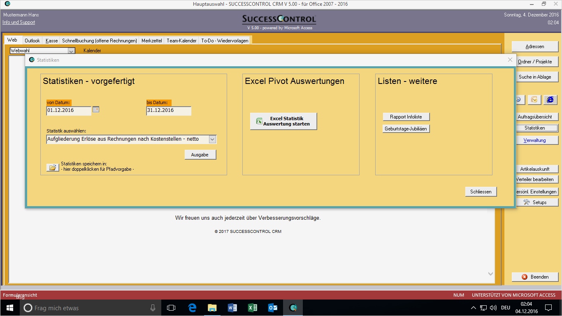562x316 pixels.
Task: Open Microsoft Excel from the taskbar
Action: [x=253, y=308]
